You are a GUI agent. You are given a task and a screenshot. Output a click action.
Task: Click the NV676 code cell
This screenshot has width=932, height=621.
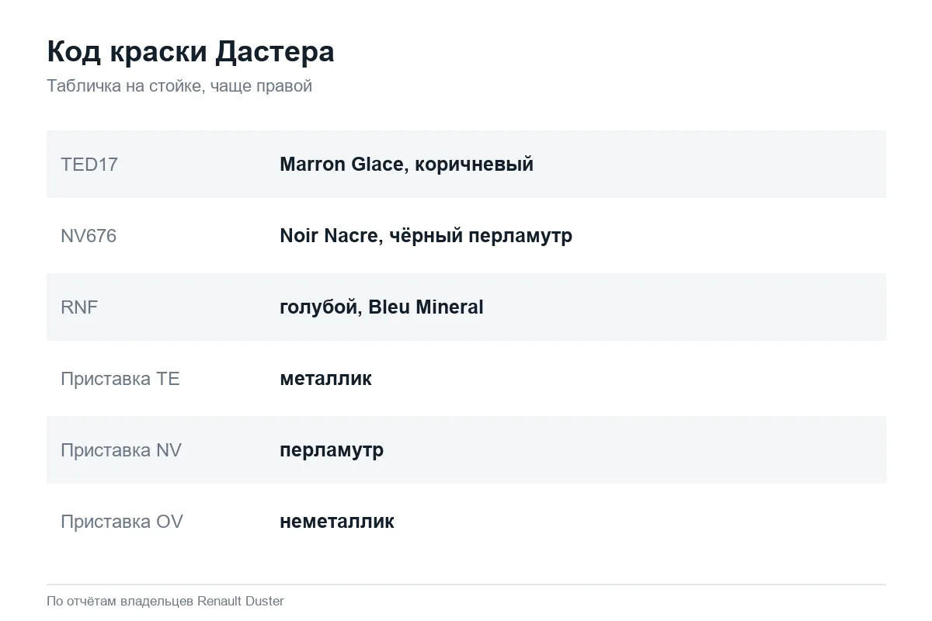click(x=89, y=236)
